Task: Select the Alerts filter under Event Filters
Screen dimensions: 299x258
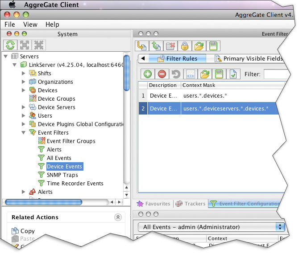Action: coord(54,149)
